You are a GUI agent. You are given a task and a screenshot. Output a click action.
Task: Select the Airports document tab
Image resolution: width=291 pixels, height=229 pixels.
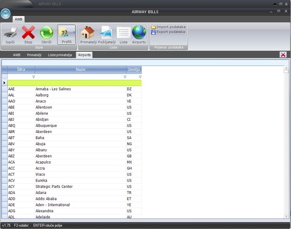[x=84, y=55]
